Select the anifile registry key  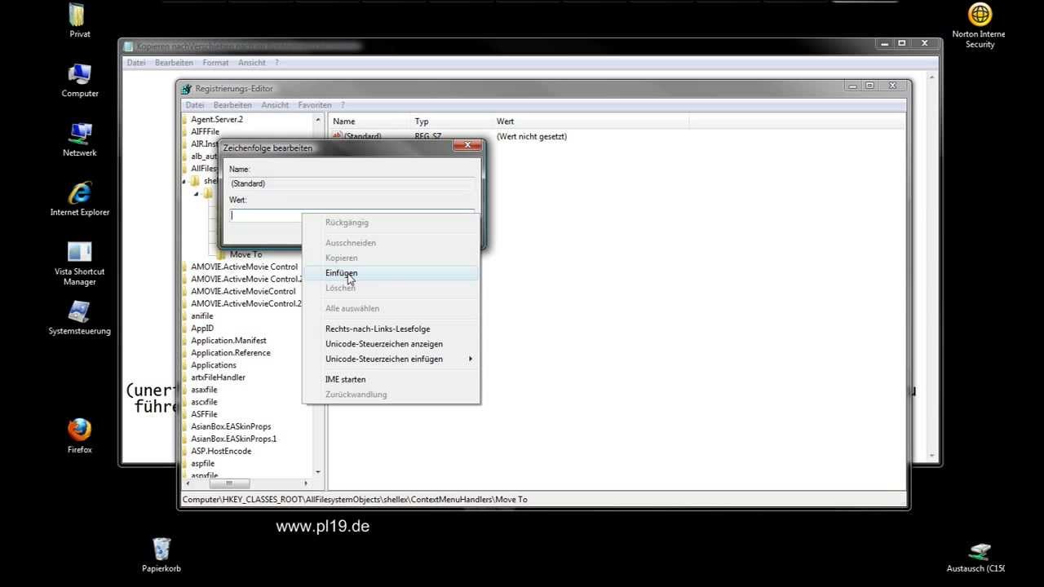pos(201,316)
